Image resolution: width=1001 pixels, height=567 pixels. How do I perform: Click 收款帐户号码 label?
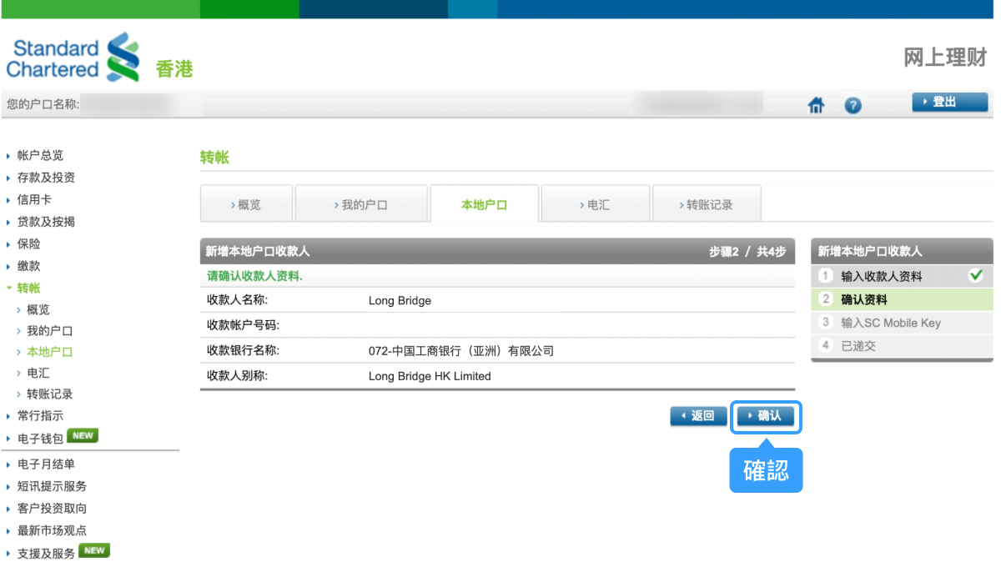pos(243,325)
